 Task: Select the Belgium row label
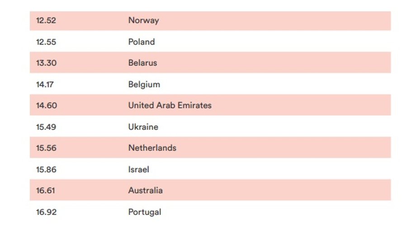pos(144,85)
